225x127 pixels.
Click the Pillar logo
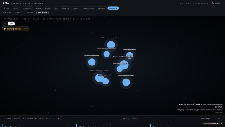click(6, 3)
